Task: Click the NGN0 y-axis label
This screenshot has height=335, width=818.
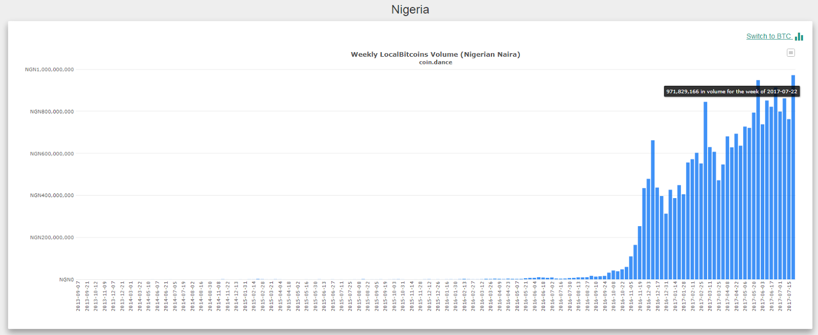Action: pyautogui.click(x=66, y=280)
